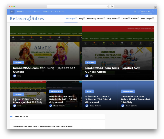Open the Tamambet143.com Giriş article link
Screen dimensions: 164x139
coord(43,126)
